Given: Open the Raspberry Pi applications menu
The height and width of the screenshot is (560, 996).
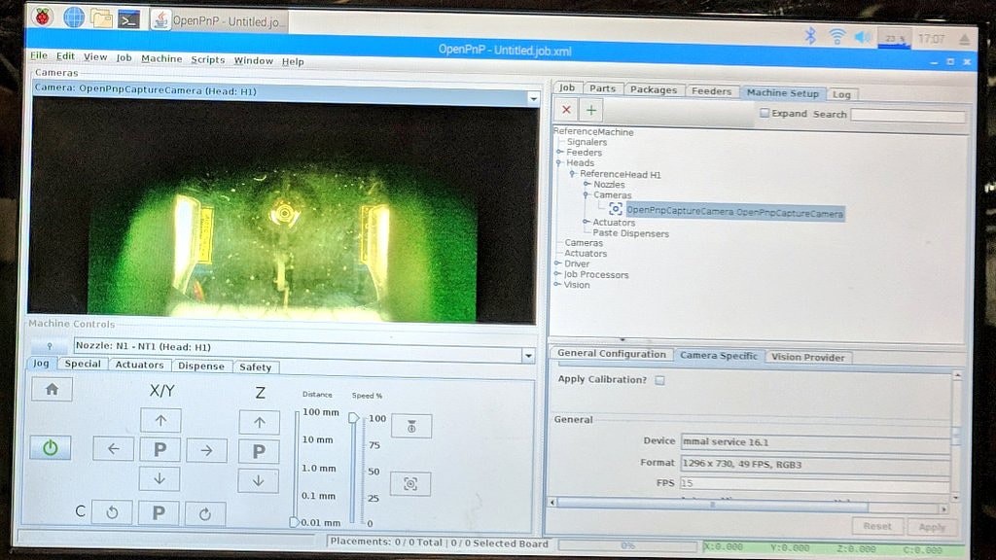Looking at the screenshot, I should point(43,17).
